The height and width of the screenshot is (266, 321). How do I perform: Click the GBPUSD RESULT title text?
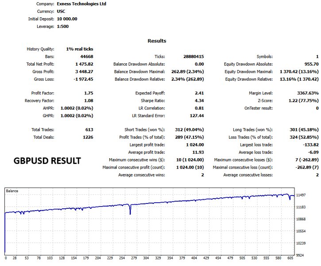(47, 161)
